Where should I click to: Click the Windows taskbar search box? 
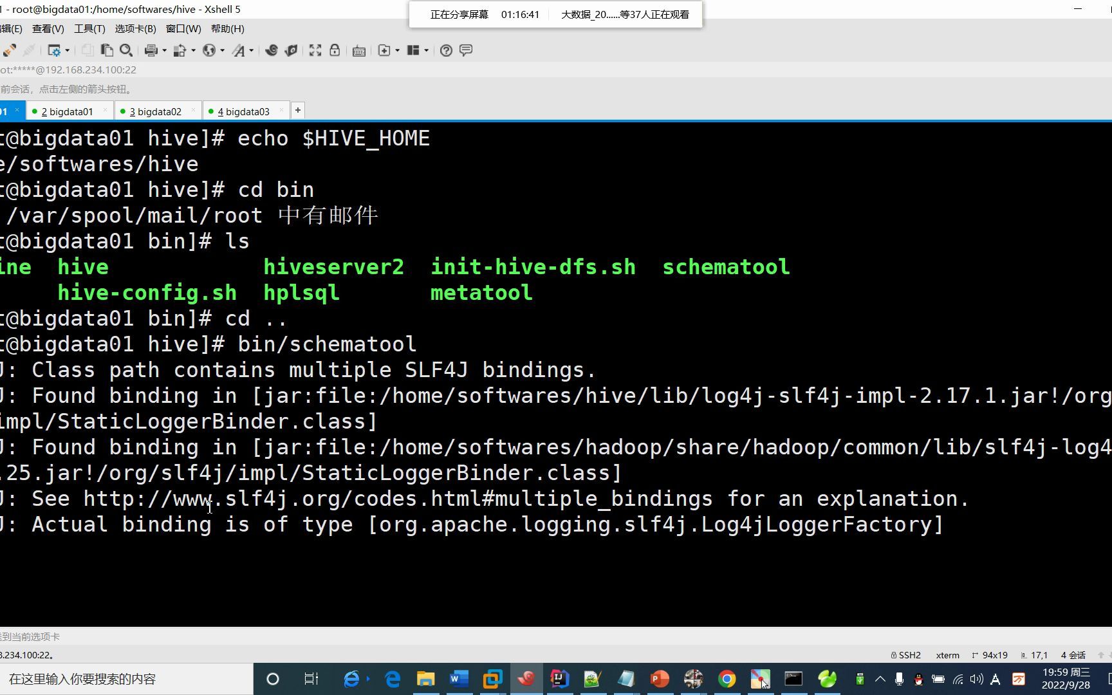point(126,679)
